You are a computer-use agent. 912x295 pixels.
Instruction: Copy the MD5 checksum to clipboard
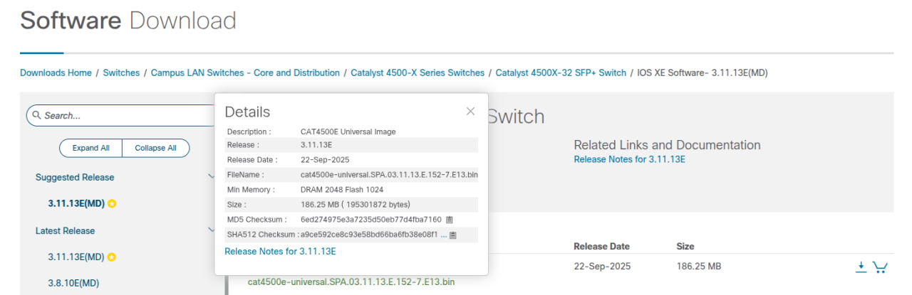(450, 220)
